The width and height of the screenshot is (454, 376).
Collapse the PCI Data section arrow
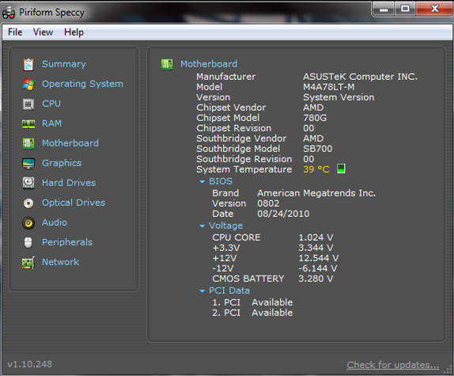click(202, 291)
